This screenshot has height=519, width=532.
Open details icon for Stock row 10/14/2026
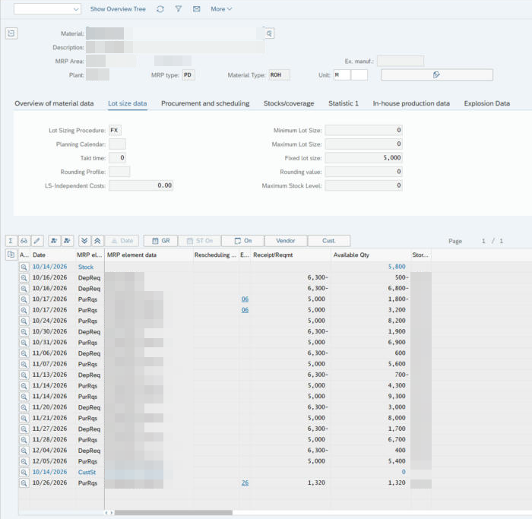coord(24,267)
